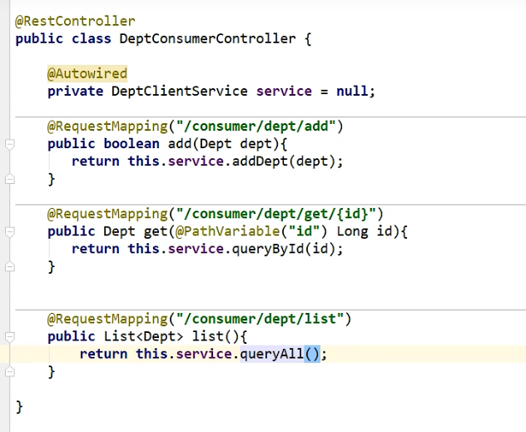Screen dimensions: 526x432
Task: Click the "/consumer/dept/get/{id}" mapping string
Action: click(275, 214)
